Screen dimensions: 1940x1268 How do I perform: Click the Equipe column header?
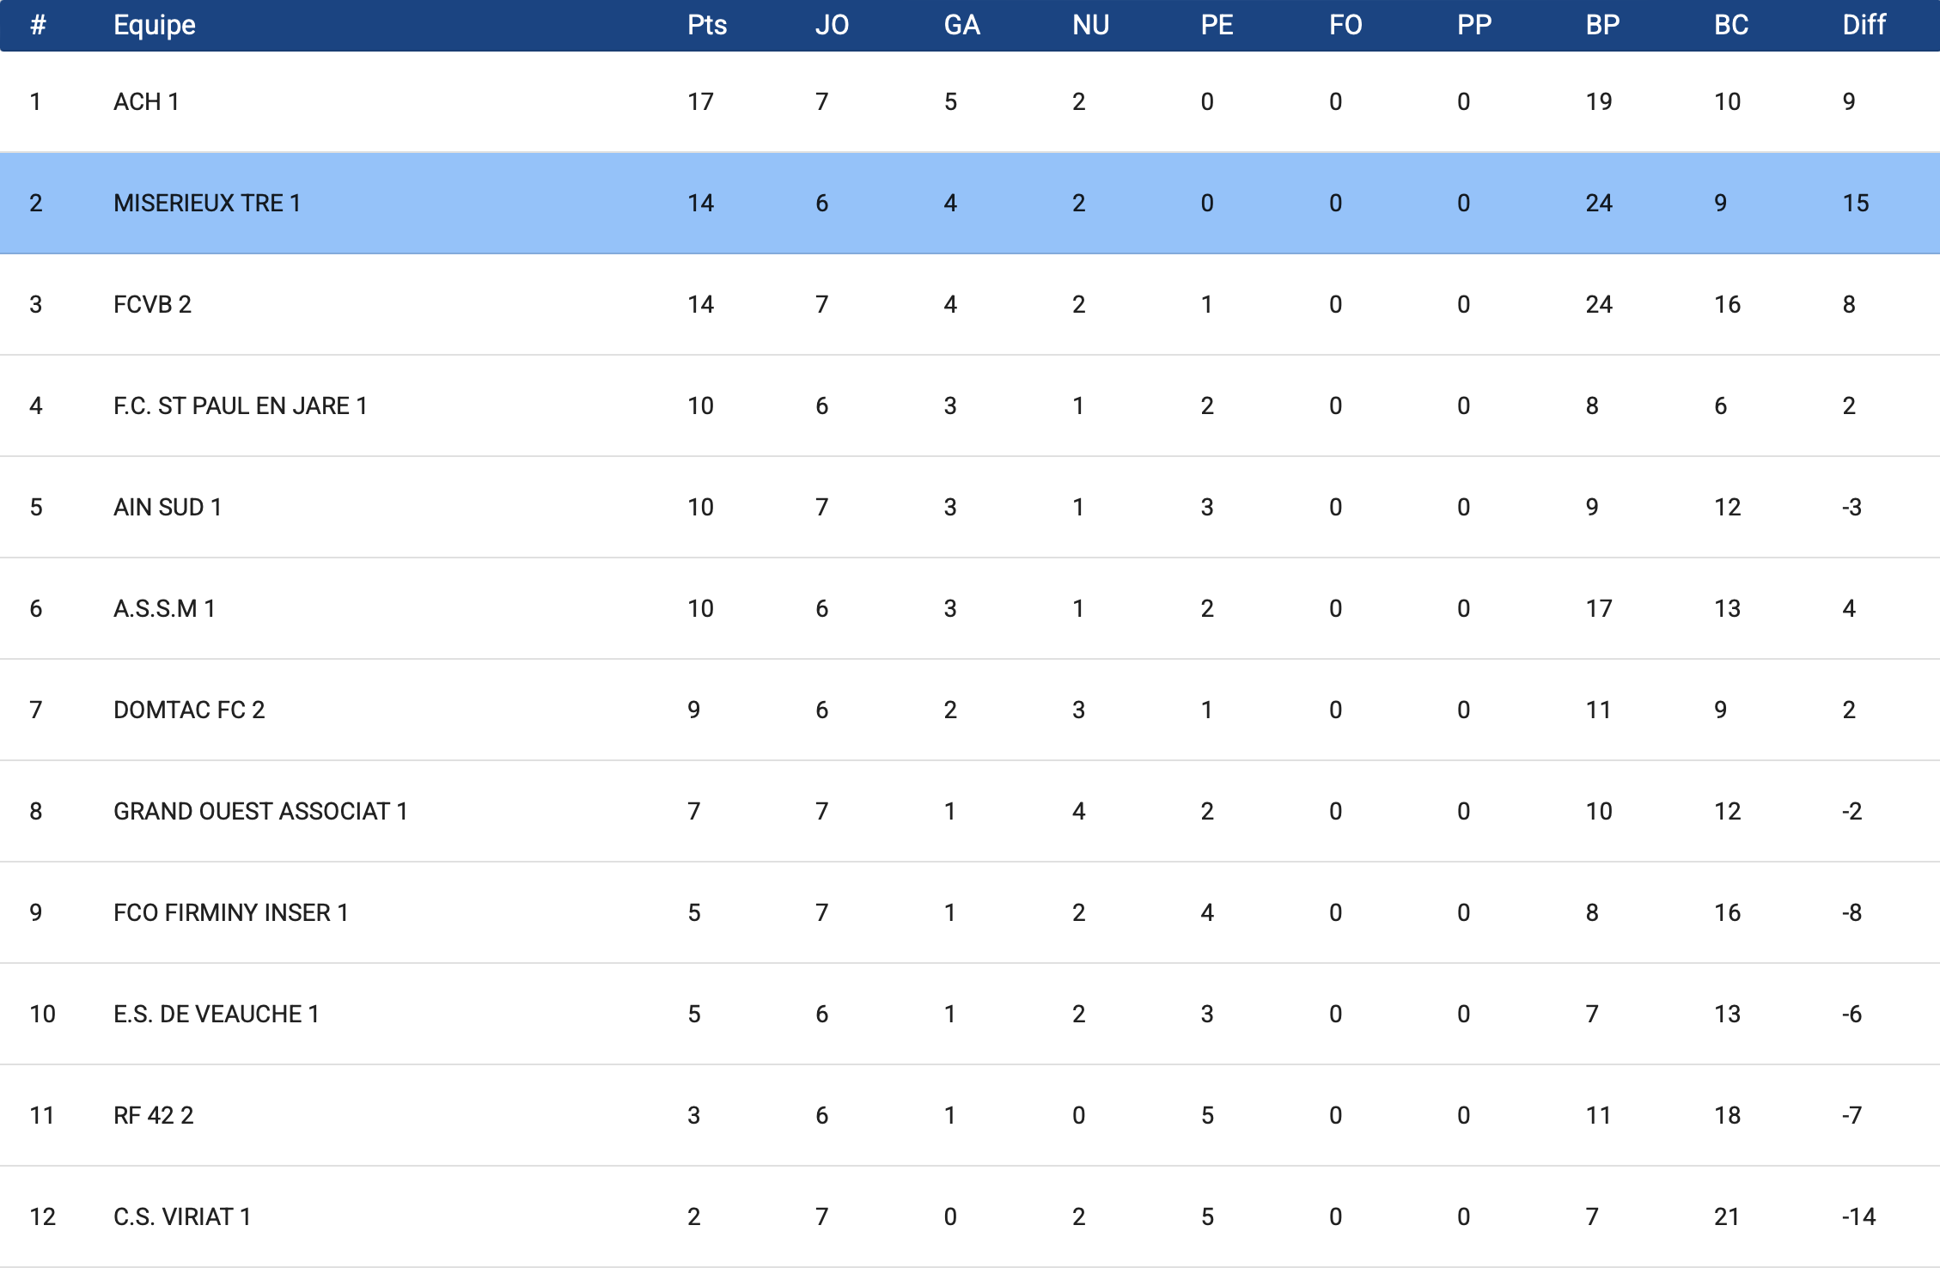155,25
